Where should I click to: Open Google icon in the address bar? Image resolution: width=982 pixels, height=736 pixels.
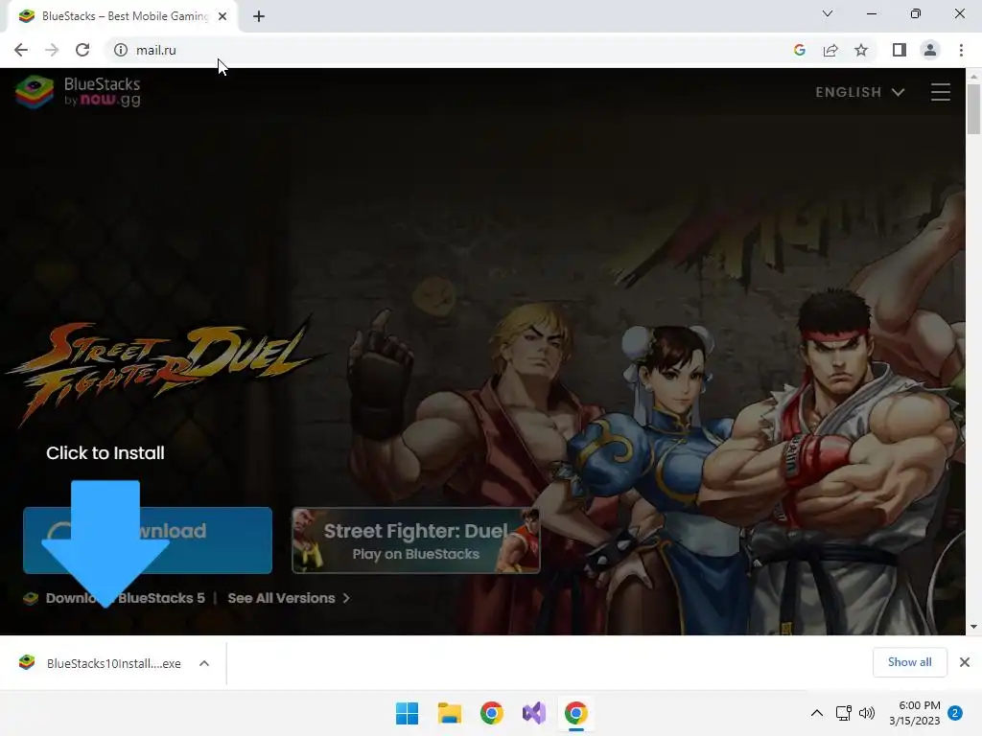tap(799, 50)
